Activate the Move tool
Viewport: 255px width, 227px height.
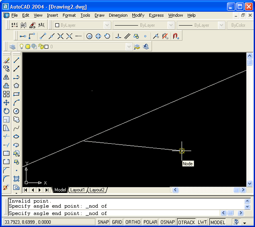click(6, 102)
